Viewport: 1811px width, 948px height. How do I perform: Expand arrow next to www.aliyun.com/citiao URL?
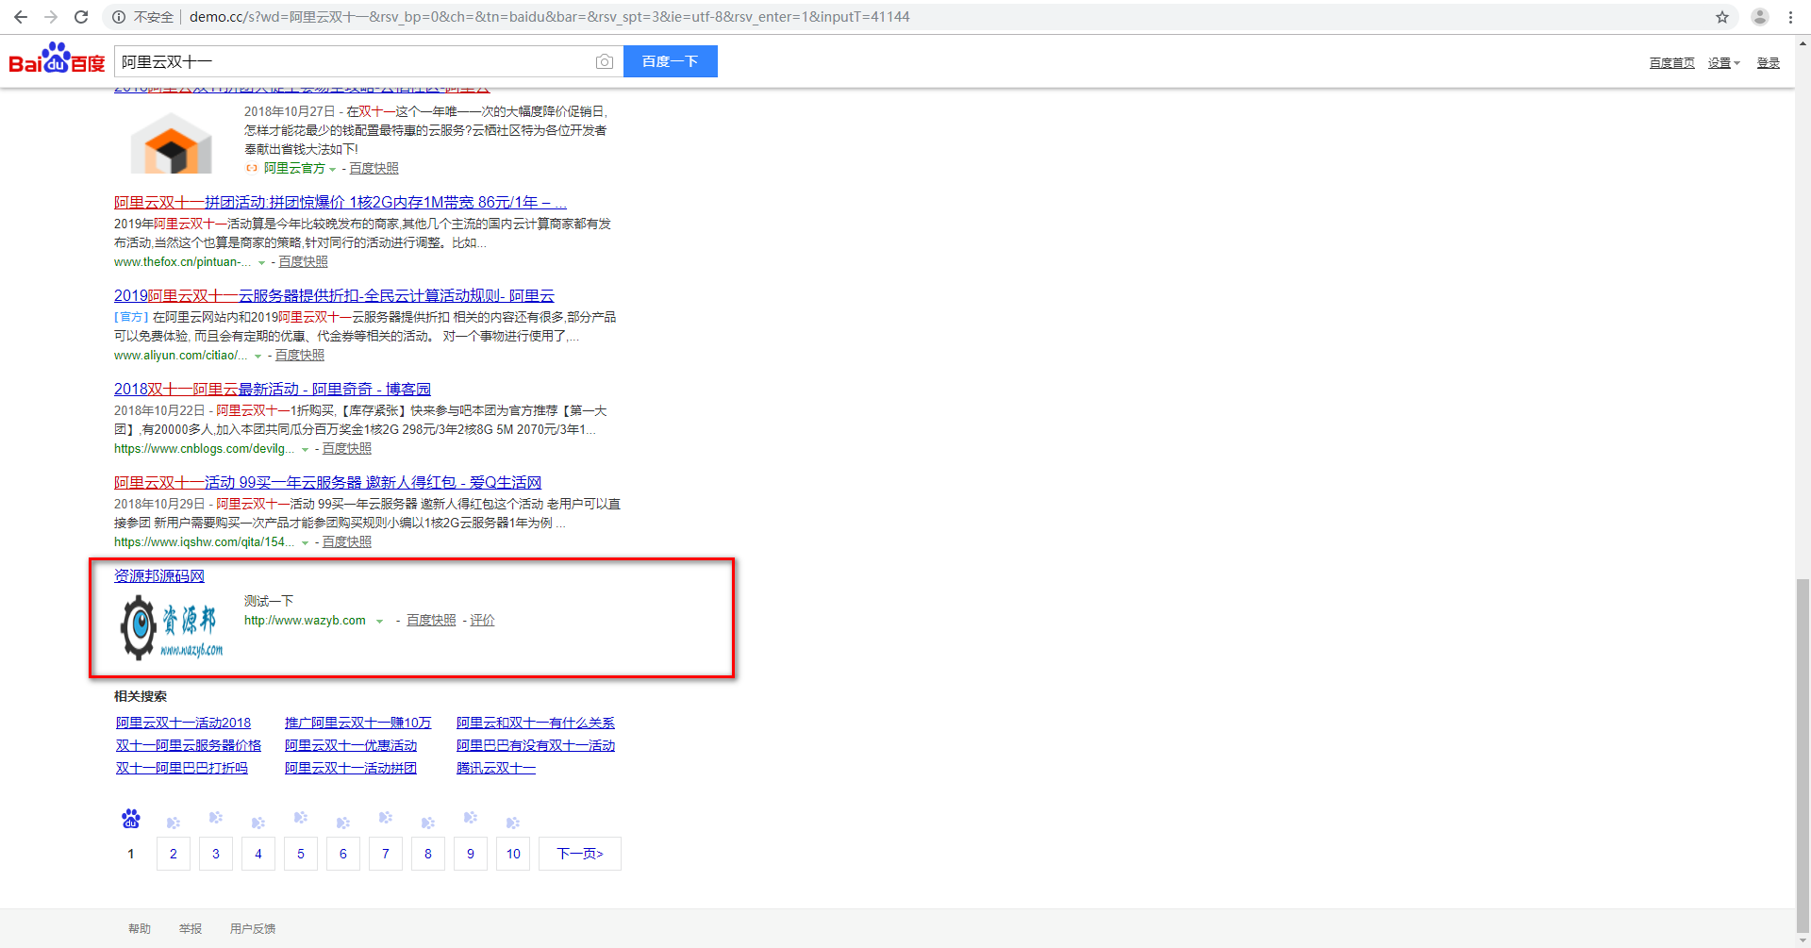point(258,357)
